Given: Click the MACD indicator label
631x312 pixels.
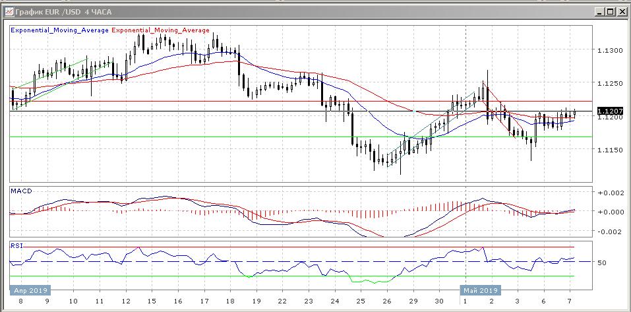Looking at the screenshot, I should pyautogui.click(x=20, y=191).
